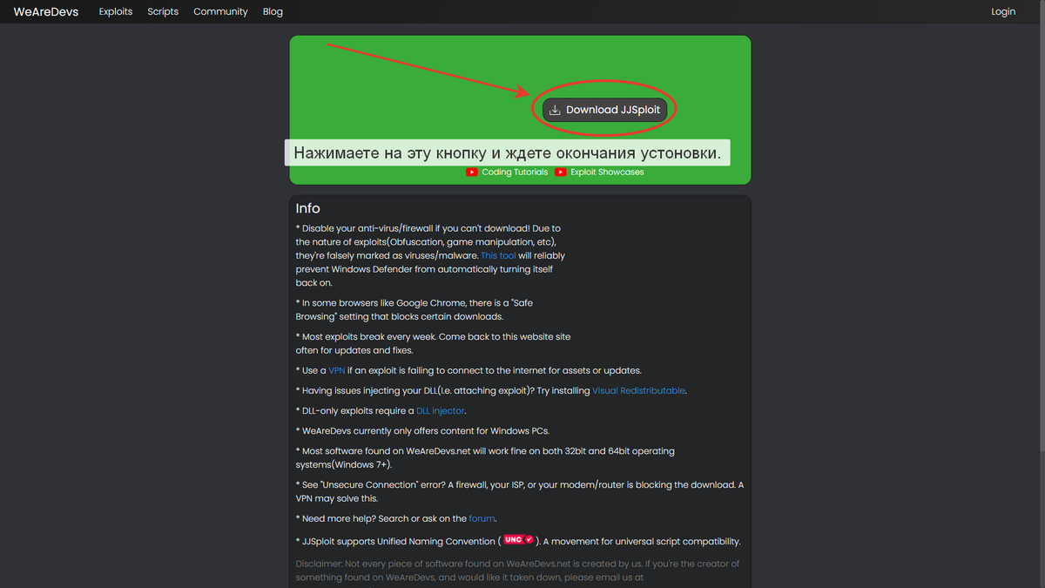The width and height of the screenshot is (1045, 588).
Task: Click the YouTube icon beside Coding Tutorials
Action: pyautogui.click(x=472, y=172)
